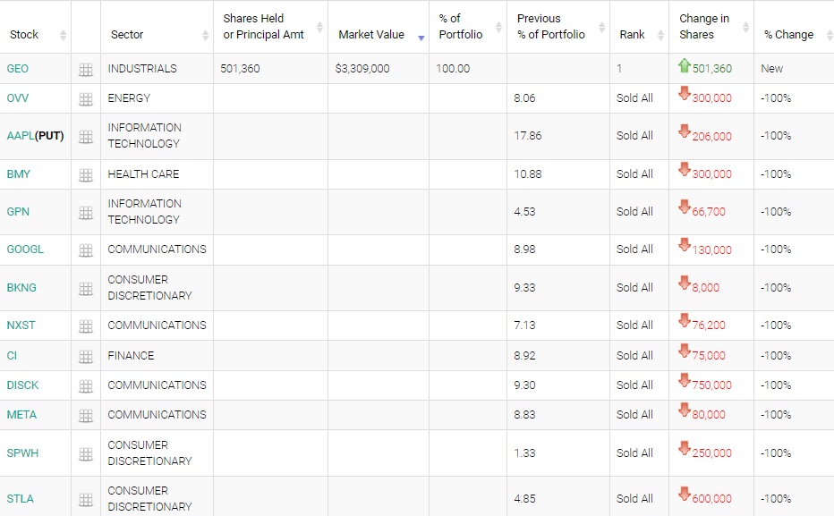Screen dimensions: 834x516
Task: Click the grid icon beside STLA
Action: pyautogui.click(x=86, y=500)
